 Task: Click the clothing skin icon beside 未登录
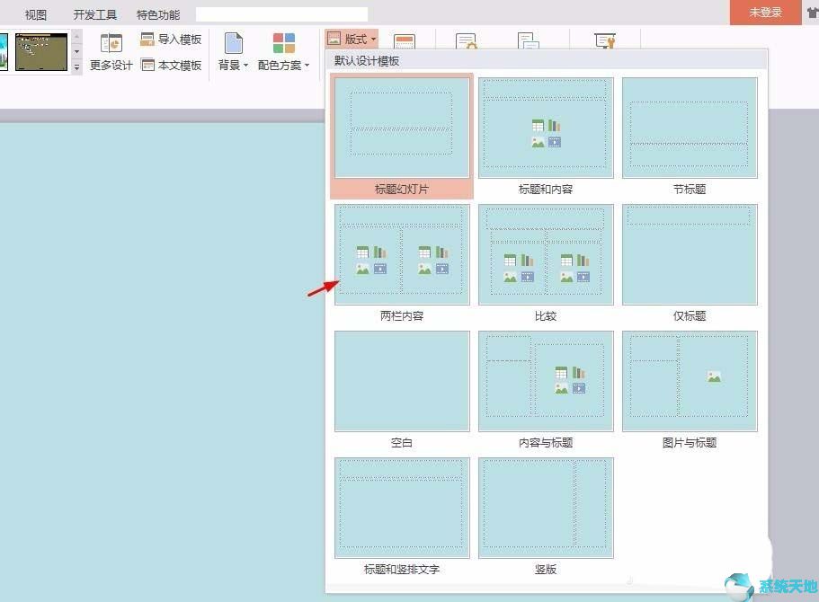point(813,12)
